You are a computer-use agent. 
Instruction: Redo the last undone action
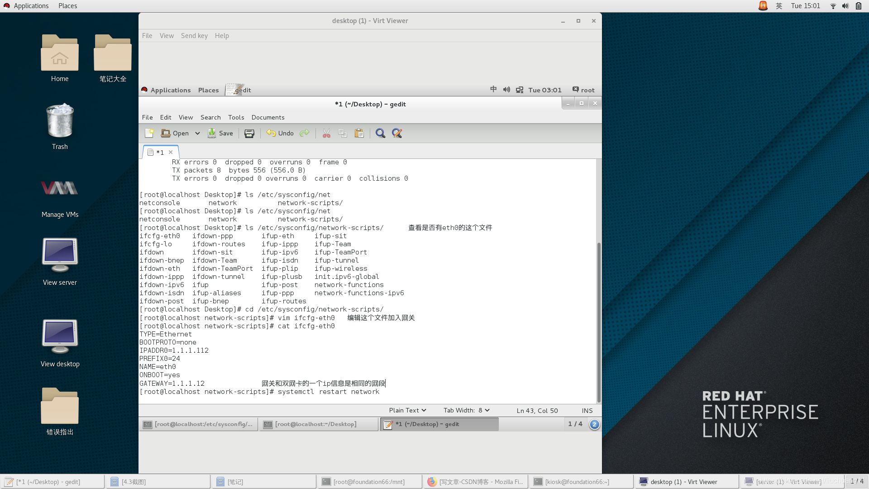(x=305, y=133)
